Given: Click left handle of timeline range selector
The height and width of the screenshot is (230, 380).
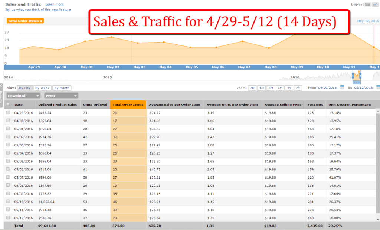Looking at the screenshot, I should (x=353, y=75).
